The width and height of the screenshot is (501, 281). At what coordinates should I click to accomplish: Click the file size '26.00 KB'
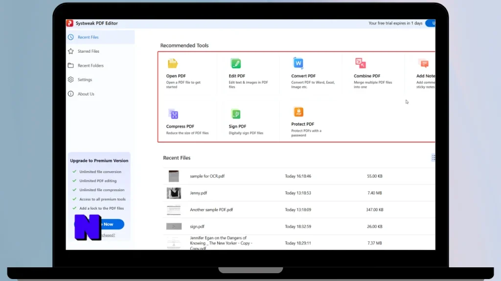(374, 226)
